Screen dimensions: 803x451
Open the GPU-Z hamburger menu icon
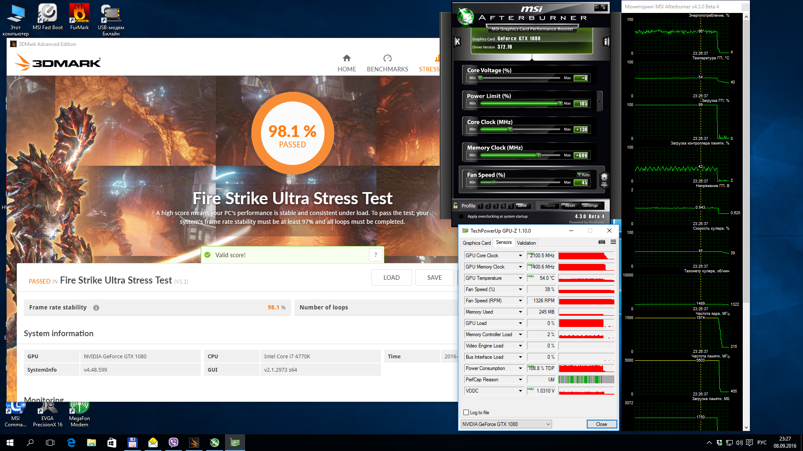[x=613, y=242]
